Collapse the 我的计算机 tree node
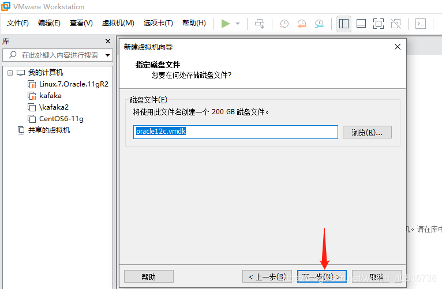This screenshot has height=289, width=442. tap(10, 73)
